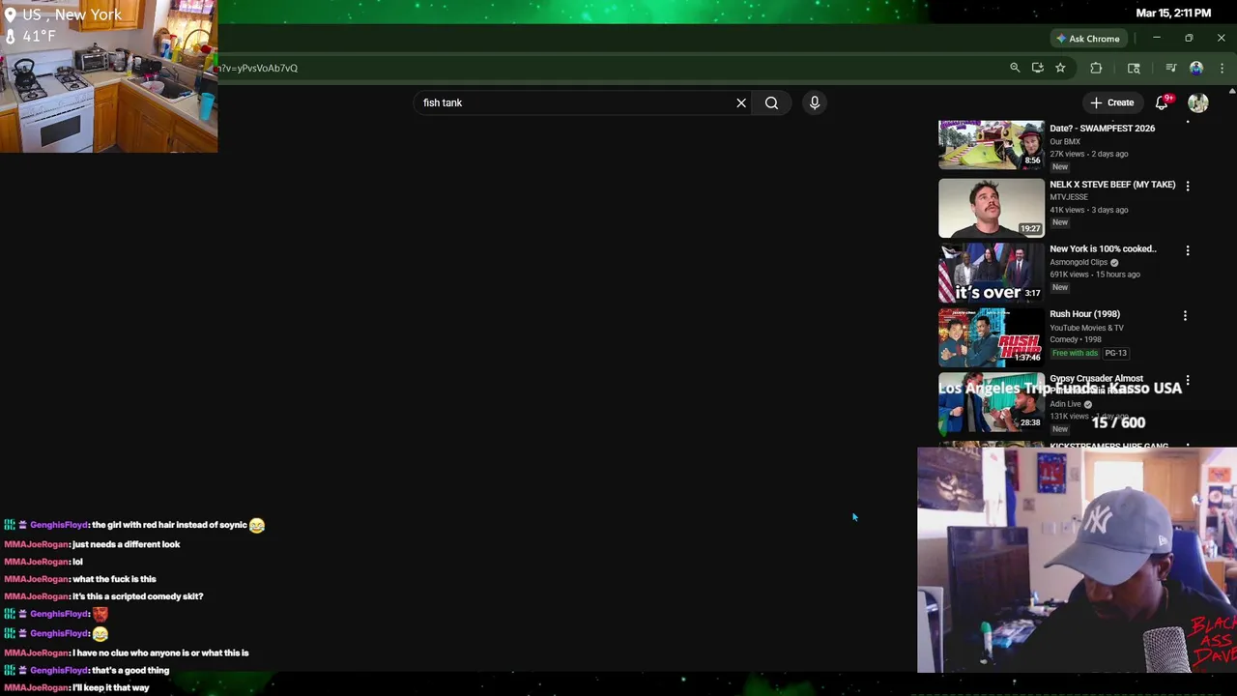1237x696 pixels.
Task: Open the 'it's over' New York video thumbnail
Action: pyautogui.click(x=992, y=273)
